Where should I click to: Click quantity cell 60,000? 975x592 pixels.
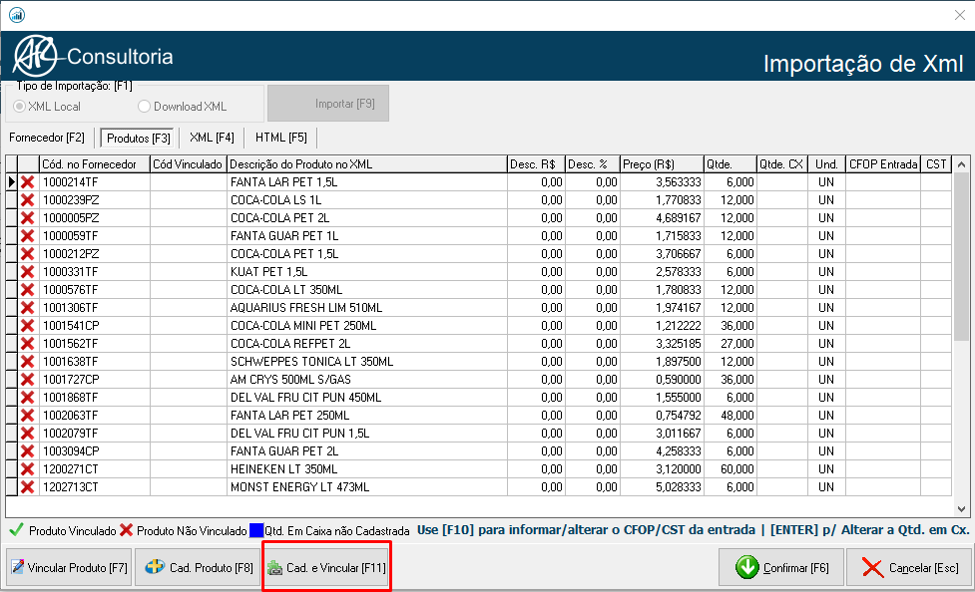(731, 469)
